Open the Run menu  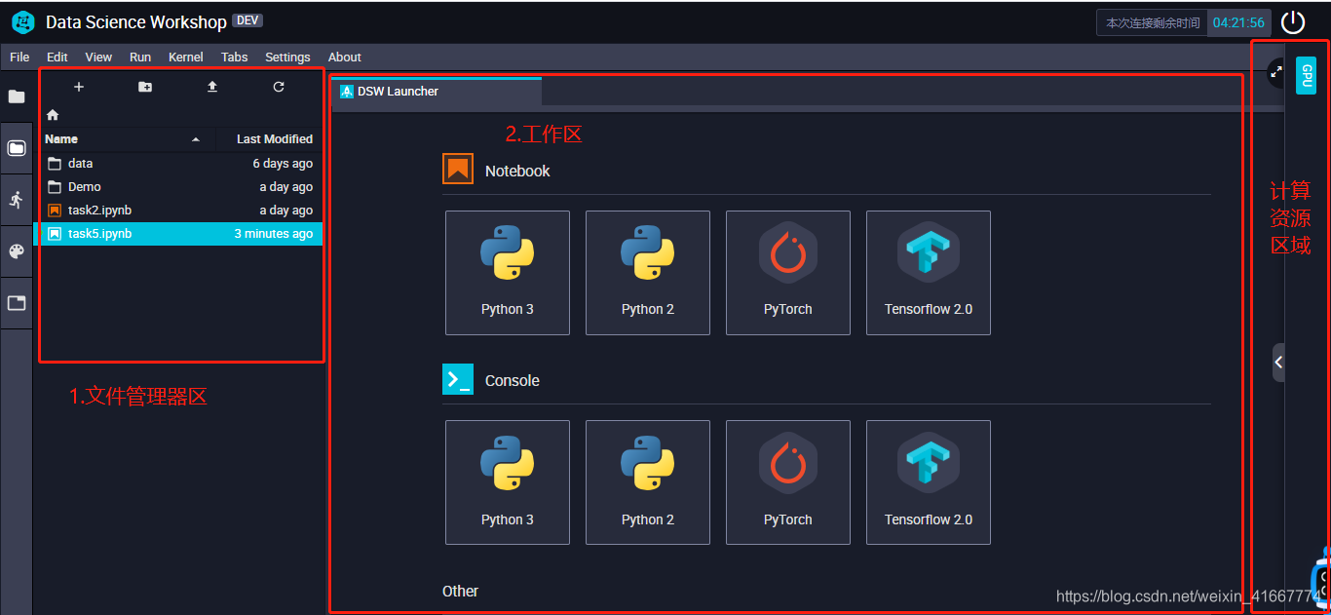[x=140, y=58]
